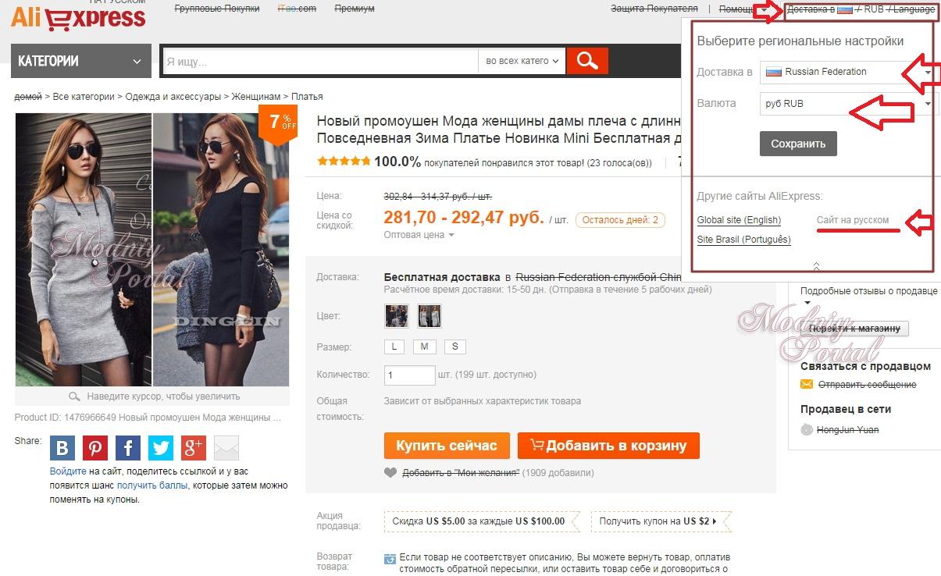Click the envelope icon by Отправить сообщение
This screenshot has height=576, width=941.
(807, 385)
